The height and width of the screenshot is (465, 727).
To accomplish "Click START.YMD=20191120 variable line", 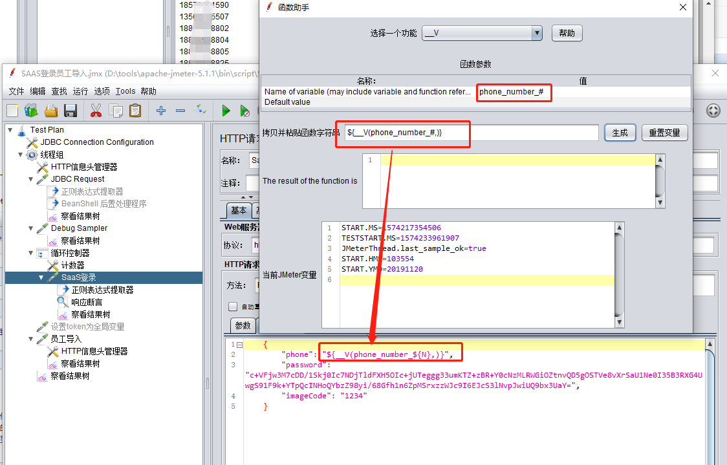I will [x=382, y=269].
